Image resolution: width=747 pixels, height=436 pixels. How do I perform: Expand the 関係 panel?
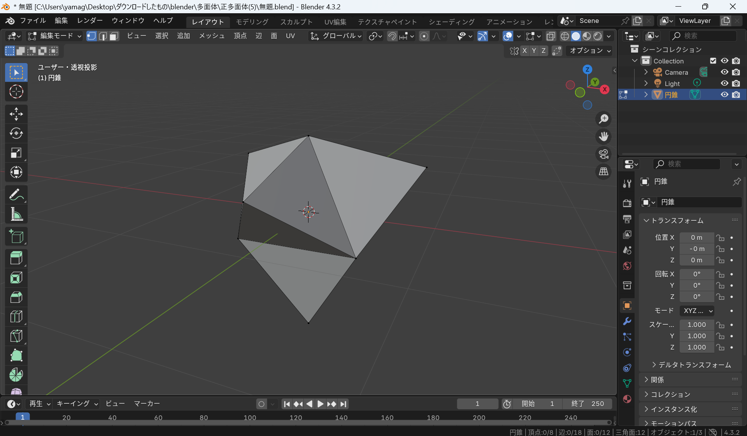(x=690, y=380)
